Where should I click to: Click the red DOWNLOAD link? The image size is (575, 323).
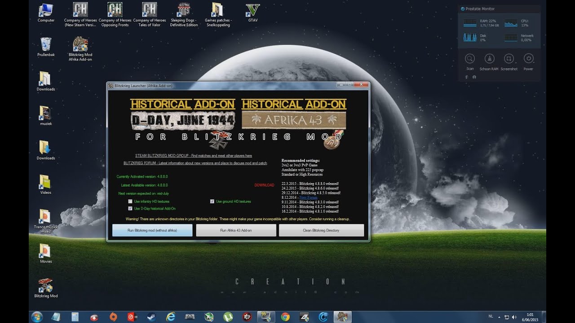click(264, 185)
